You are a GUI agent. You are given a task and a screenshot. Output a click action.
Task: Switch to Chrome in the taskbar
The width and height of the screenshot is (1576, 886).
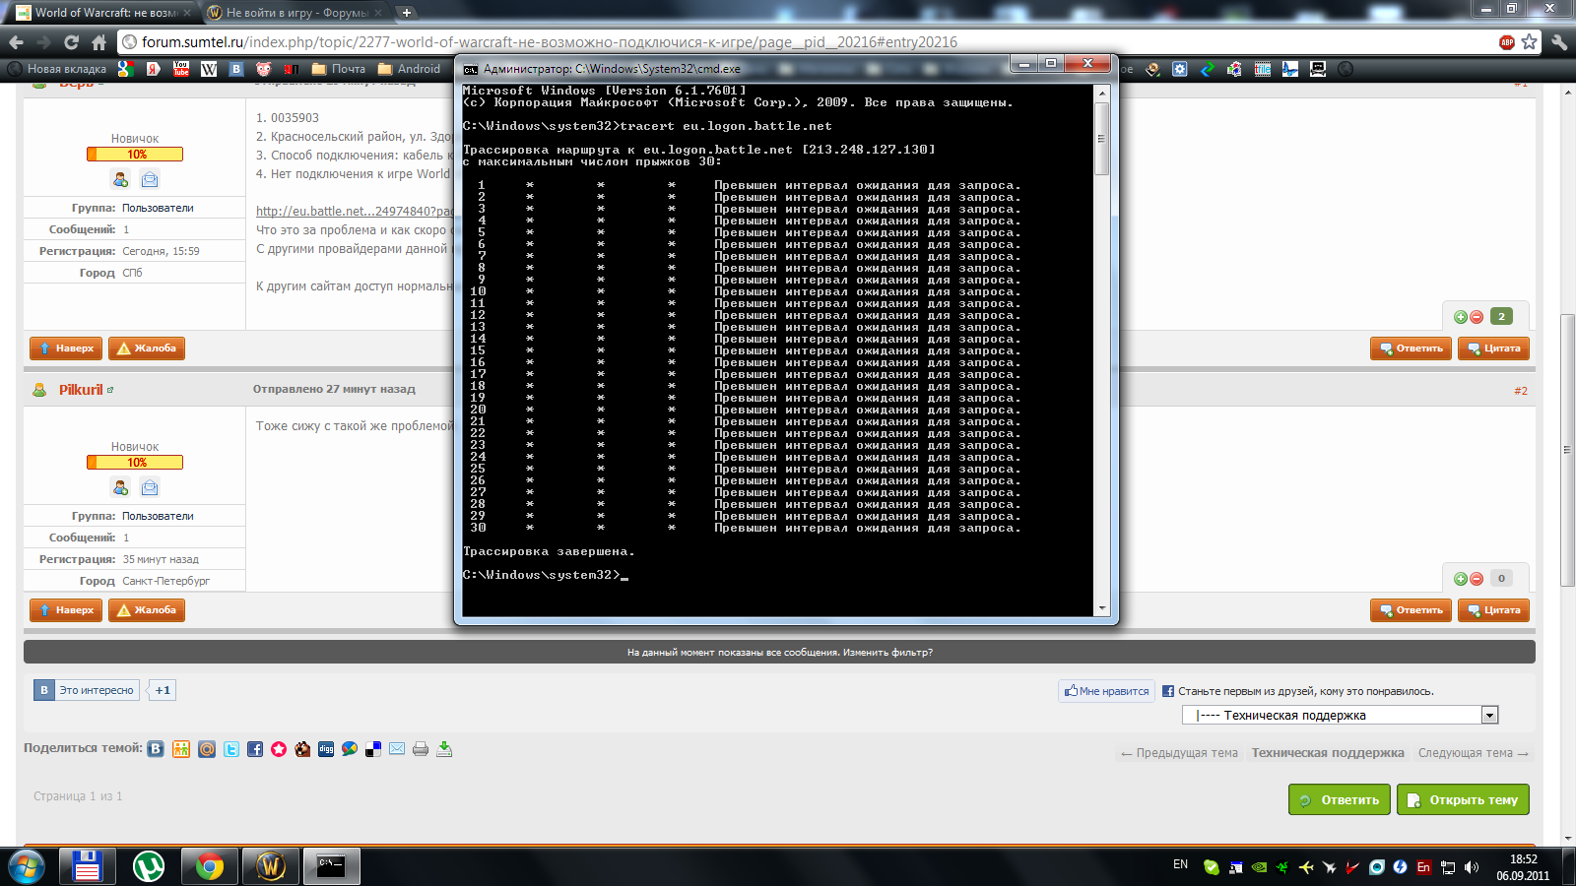[210, 866]
